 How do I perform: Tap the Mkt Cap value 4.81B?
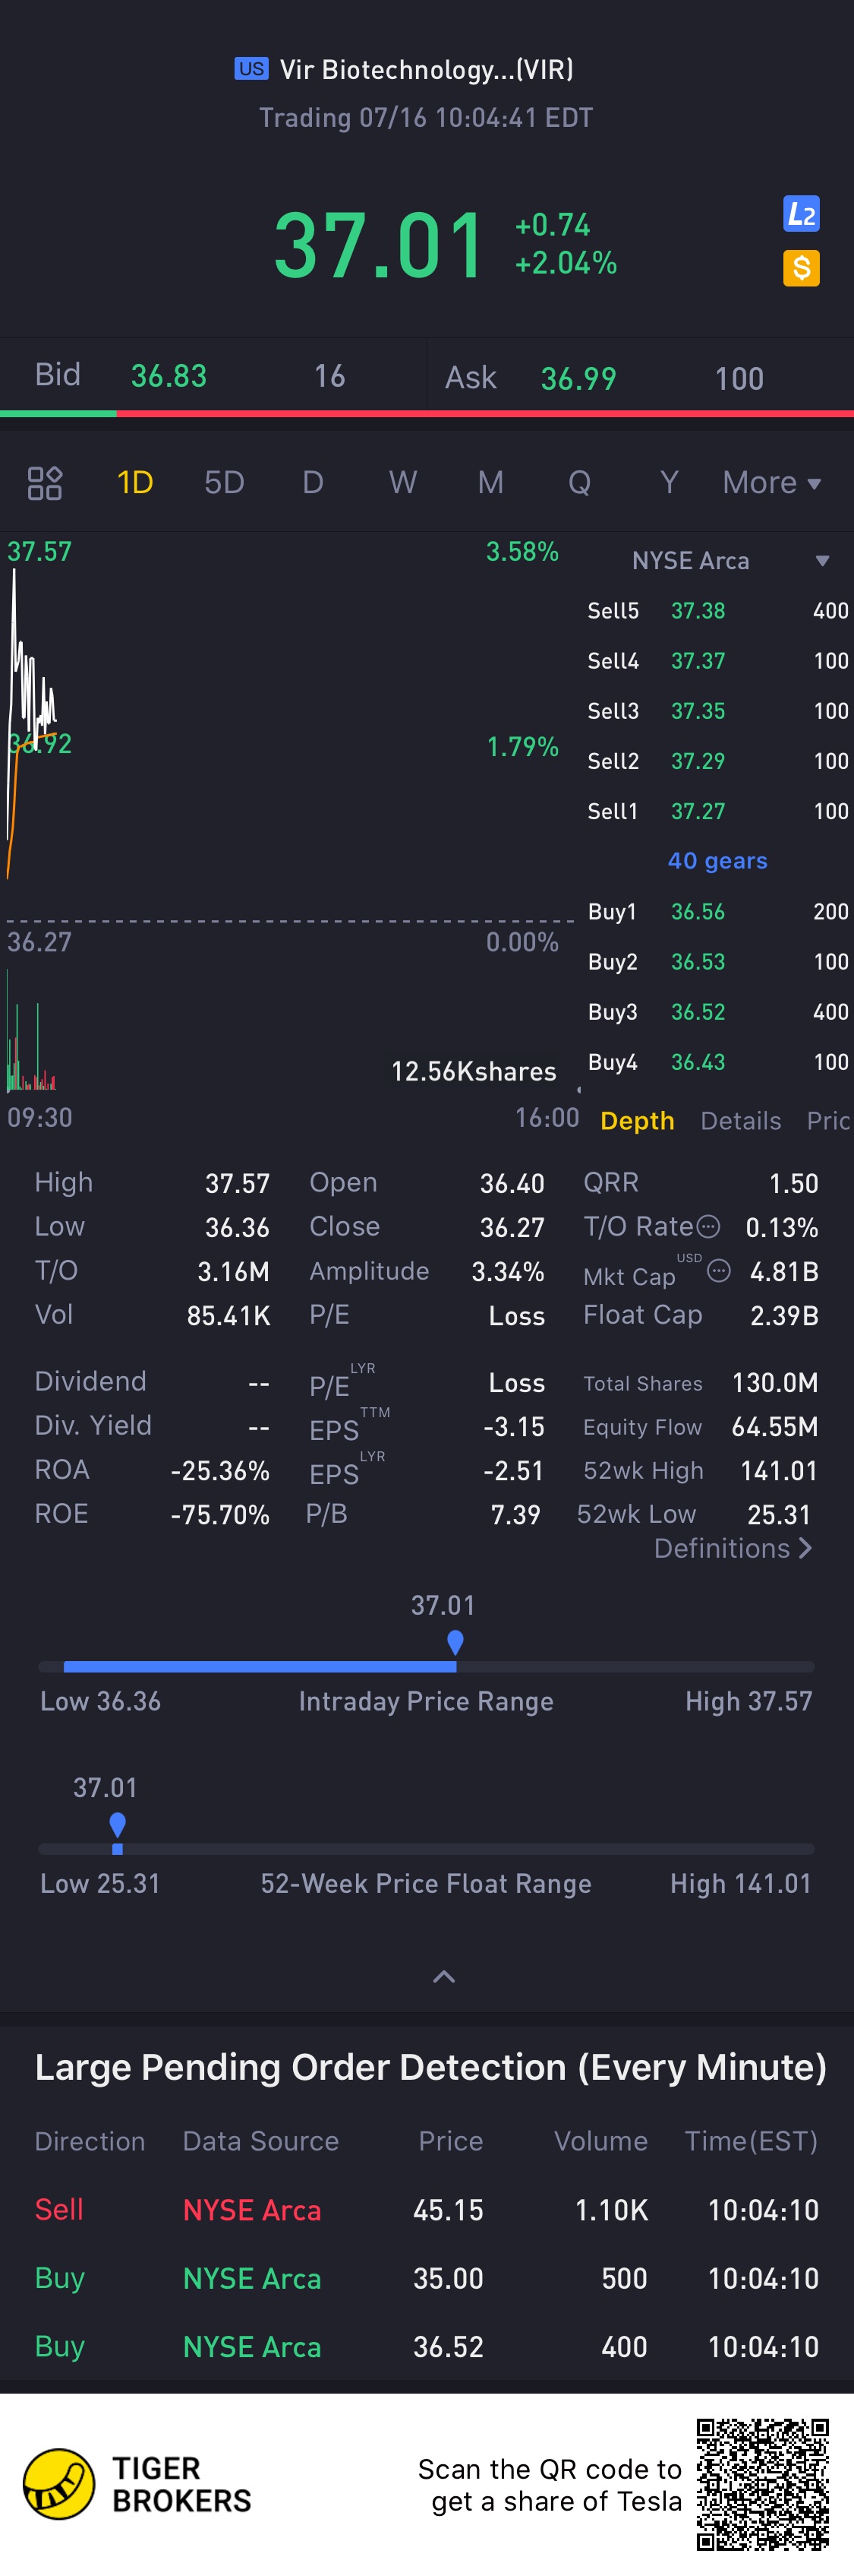point(784,1271)
